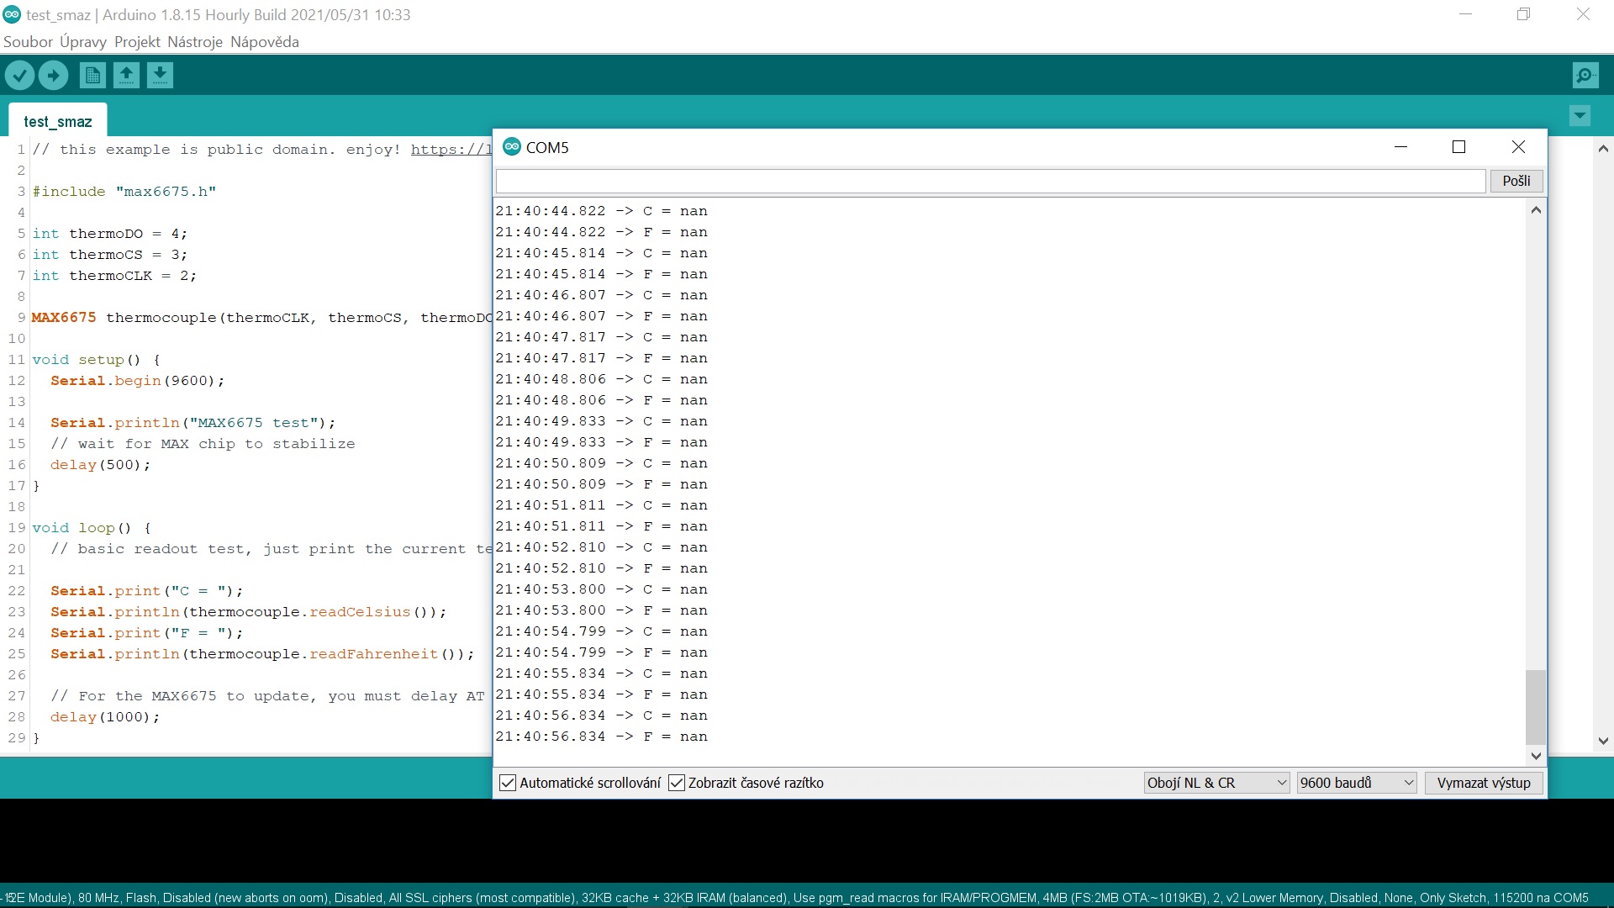Open the tab options dropdown arrow
This screenshot has height=908, width=1614.
coord(1580,115)
